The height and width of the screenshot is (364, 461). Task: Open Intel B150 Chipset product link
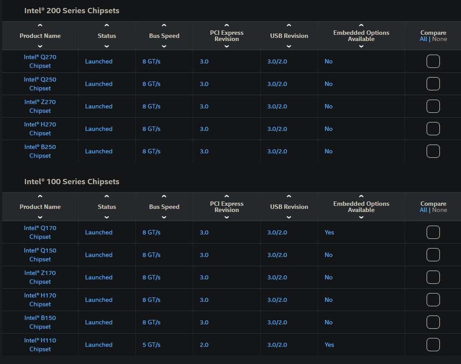coord(40,322)
